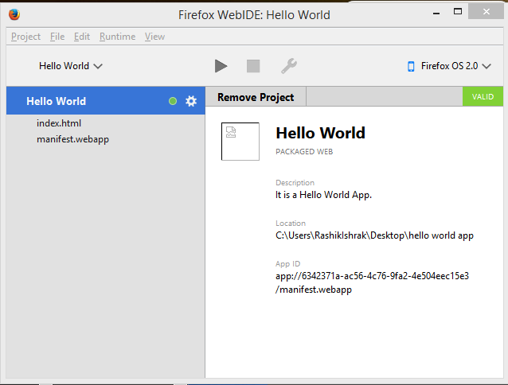Click the Remove Project button
The height and width of the screenshot is (385, 508).
(x=256, y=97)
